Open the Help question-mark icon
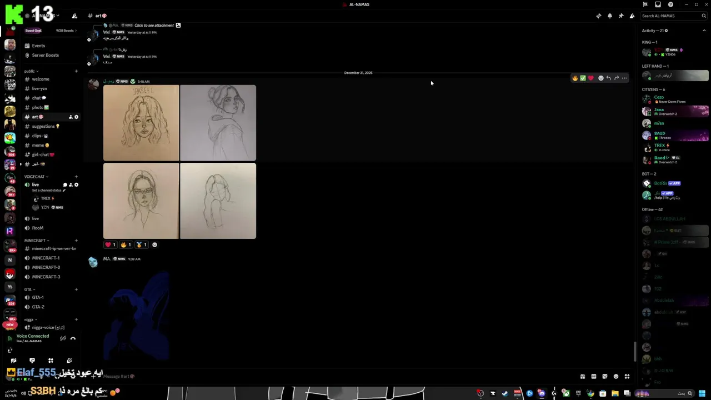Image resolution: width=711 pixels, height=400 pixels. tap(670, 4)
